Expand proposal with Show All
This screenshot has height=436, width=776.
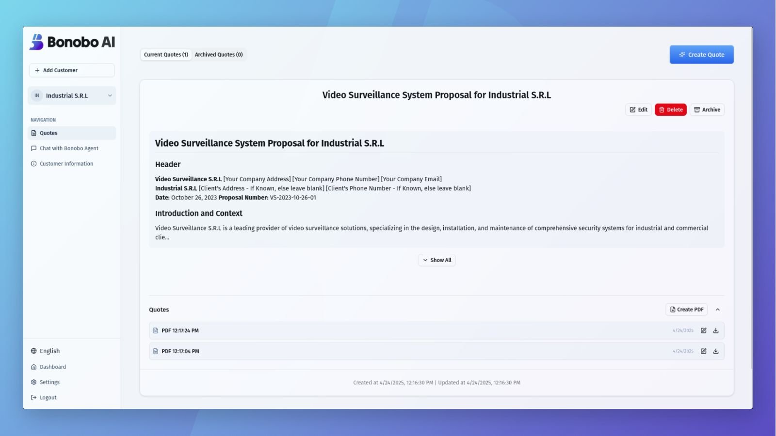coord(436,260)
